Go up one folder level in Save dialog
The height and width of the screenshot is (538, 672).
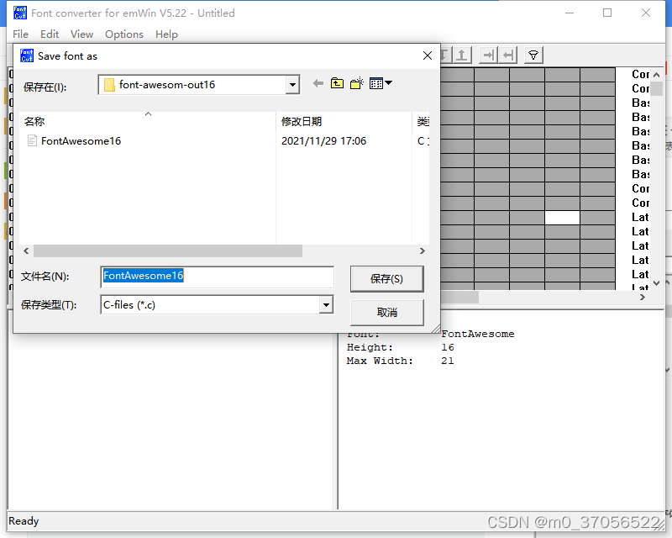click(x=338, y=83)
